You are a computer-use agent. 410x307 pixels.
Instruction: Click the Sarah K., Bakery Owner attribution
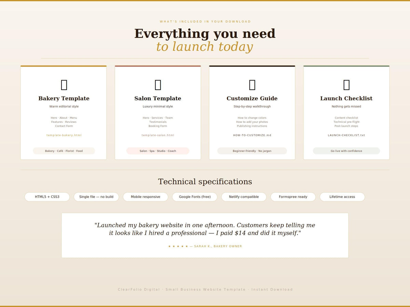[218, 246]
